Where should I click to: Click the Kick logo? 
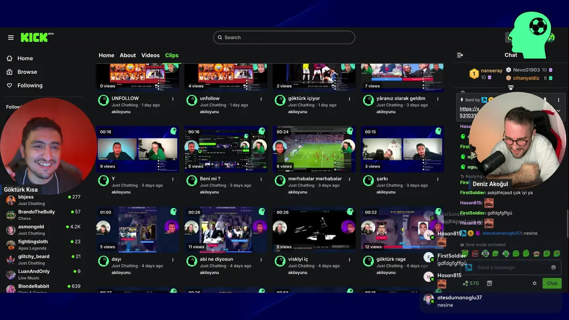click(x=37, y=37)
